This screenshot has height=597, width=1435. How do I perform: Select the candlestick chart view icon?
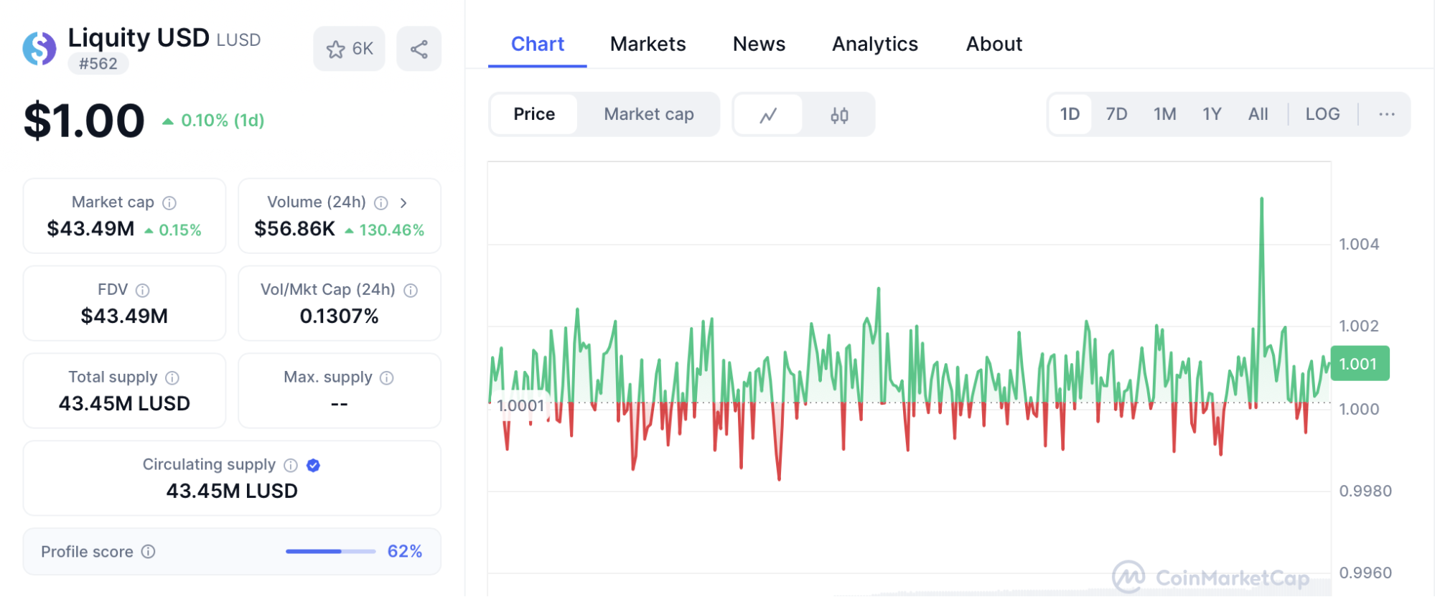point(839,115)
